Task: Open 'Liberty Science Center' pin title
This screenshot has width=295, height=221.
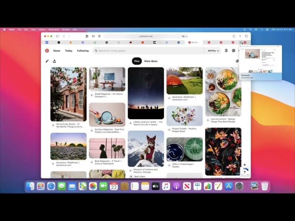Action: coord(148,123)
